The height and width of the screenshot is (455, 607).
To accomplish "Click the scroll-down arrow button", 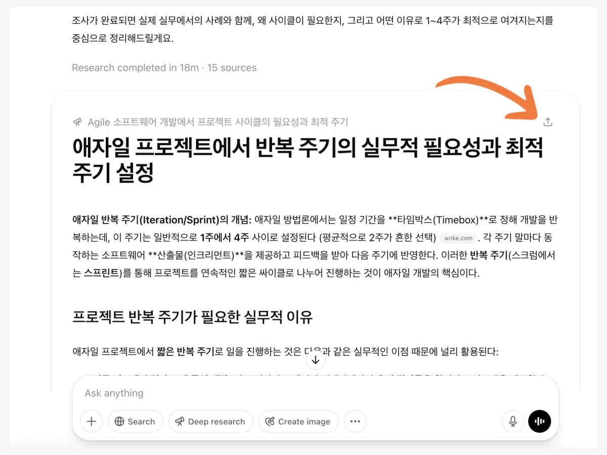I will pos(316,360).
